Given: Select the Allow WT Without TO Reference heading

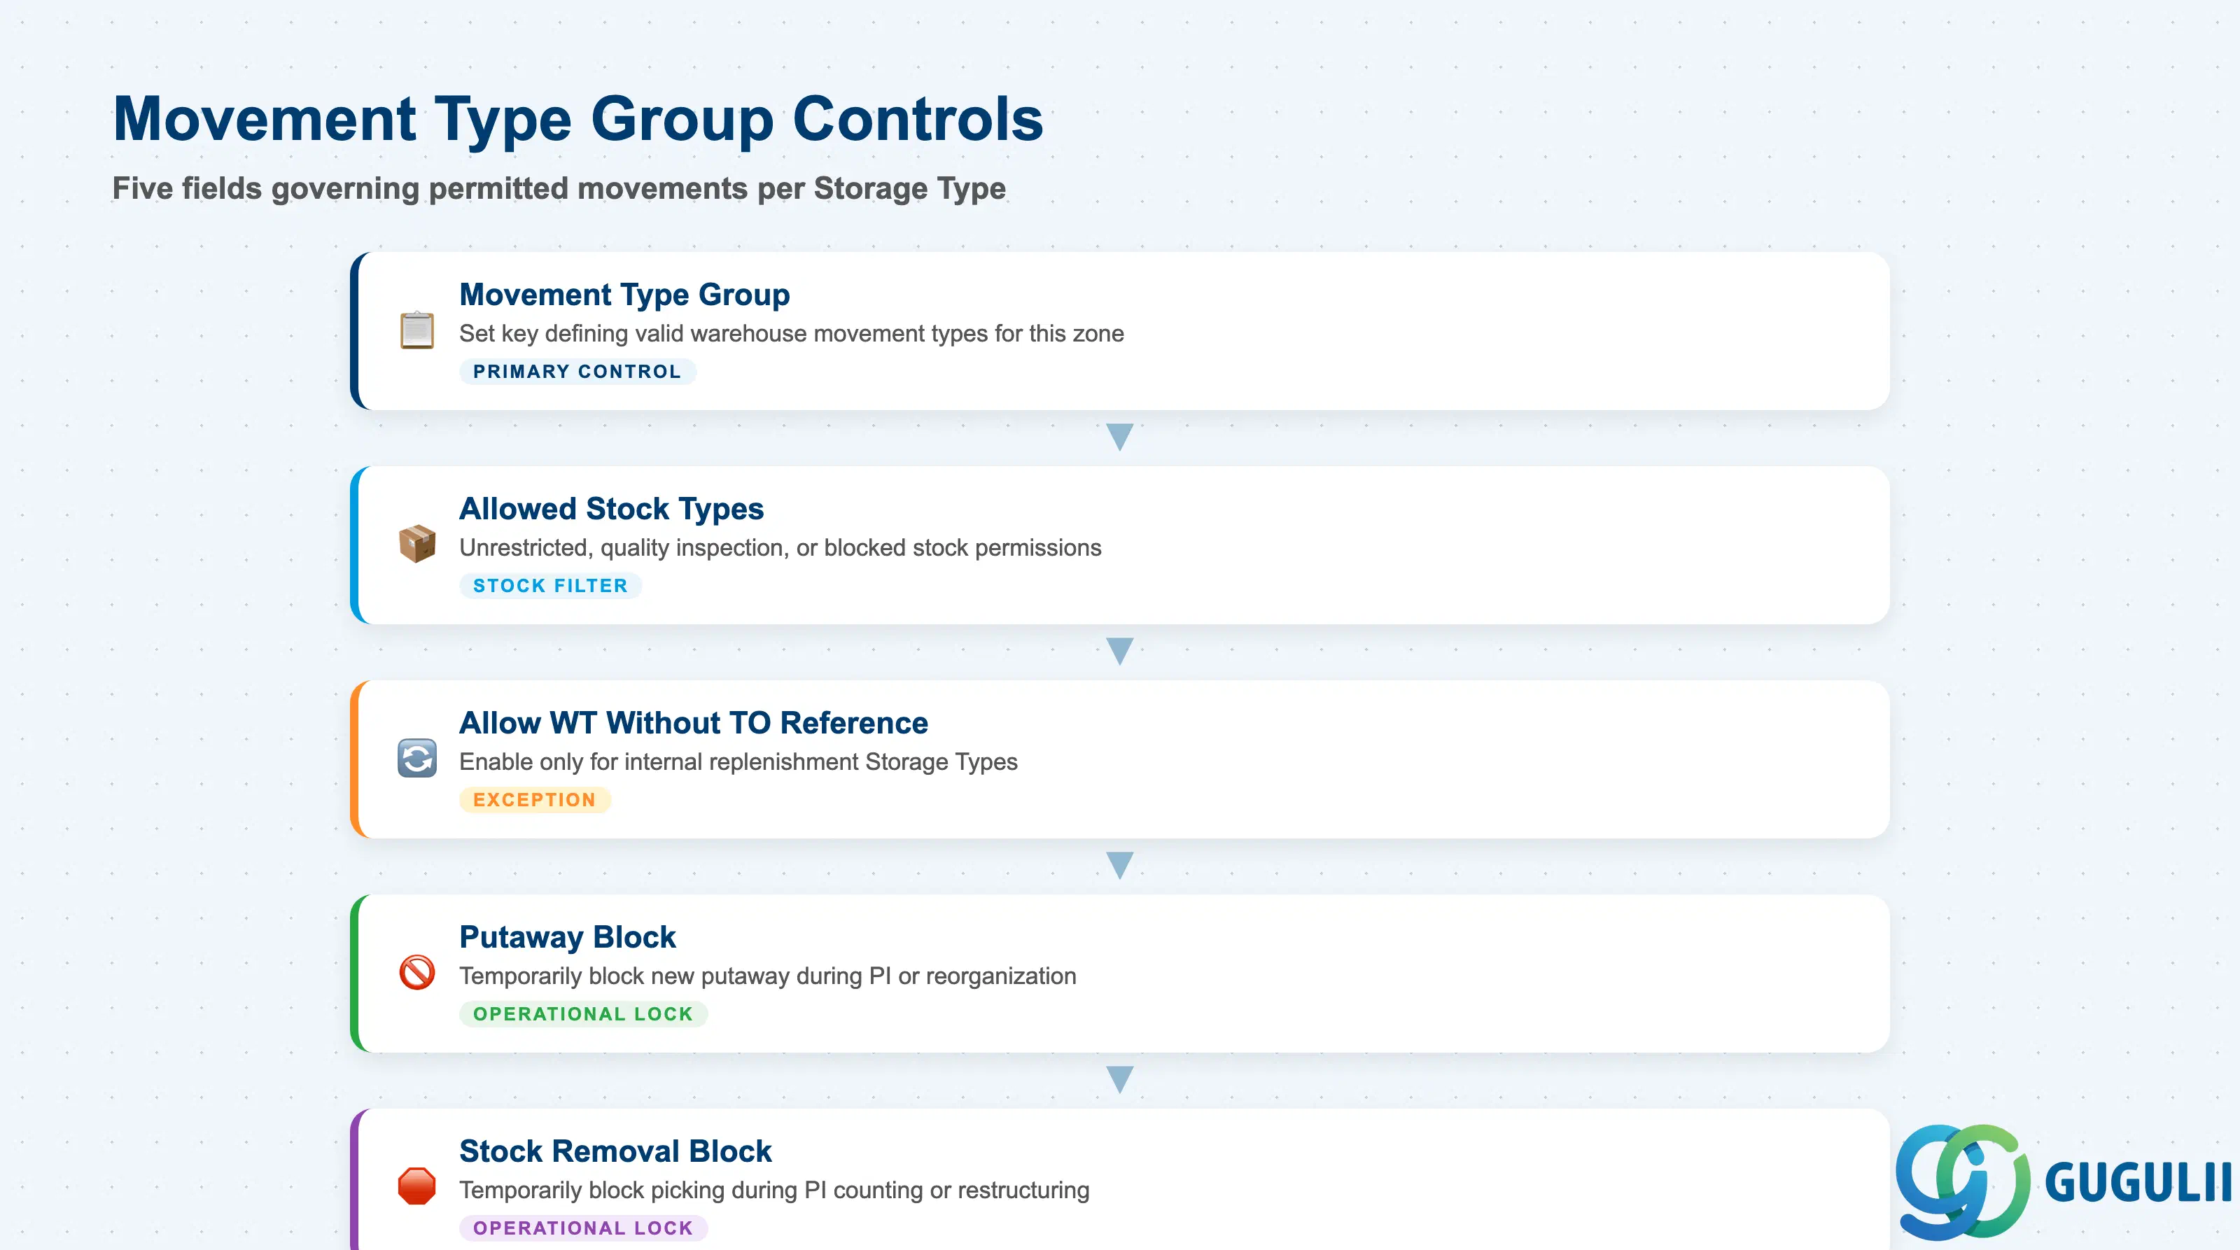Looking at the screenshot, I should tap(693, 722).
